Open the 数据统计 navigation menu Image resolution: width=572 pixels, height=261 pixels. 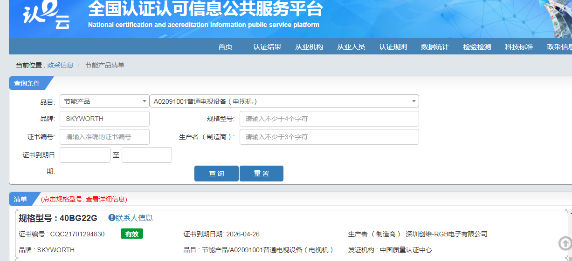click(435, 47)
